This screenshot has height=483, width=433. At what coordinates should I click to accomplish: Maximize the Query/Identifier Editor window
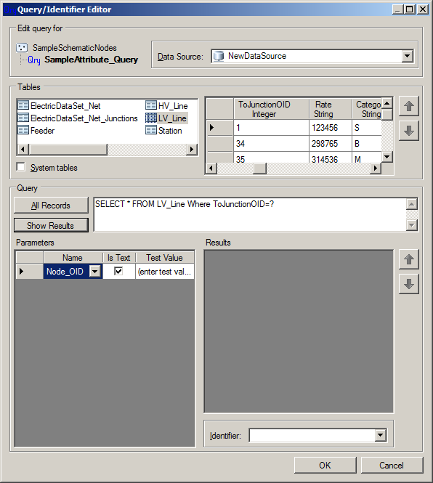[410, 9]
